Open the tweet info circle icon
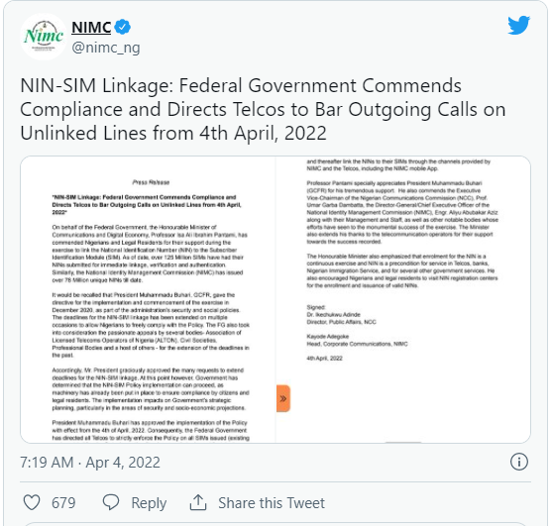Screen dimensions: 551x526 point(519,462)
